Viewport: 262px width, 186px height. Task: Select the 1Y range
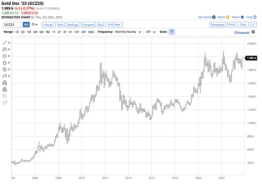(54, 32)
